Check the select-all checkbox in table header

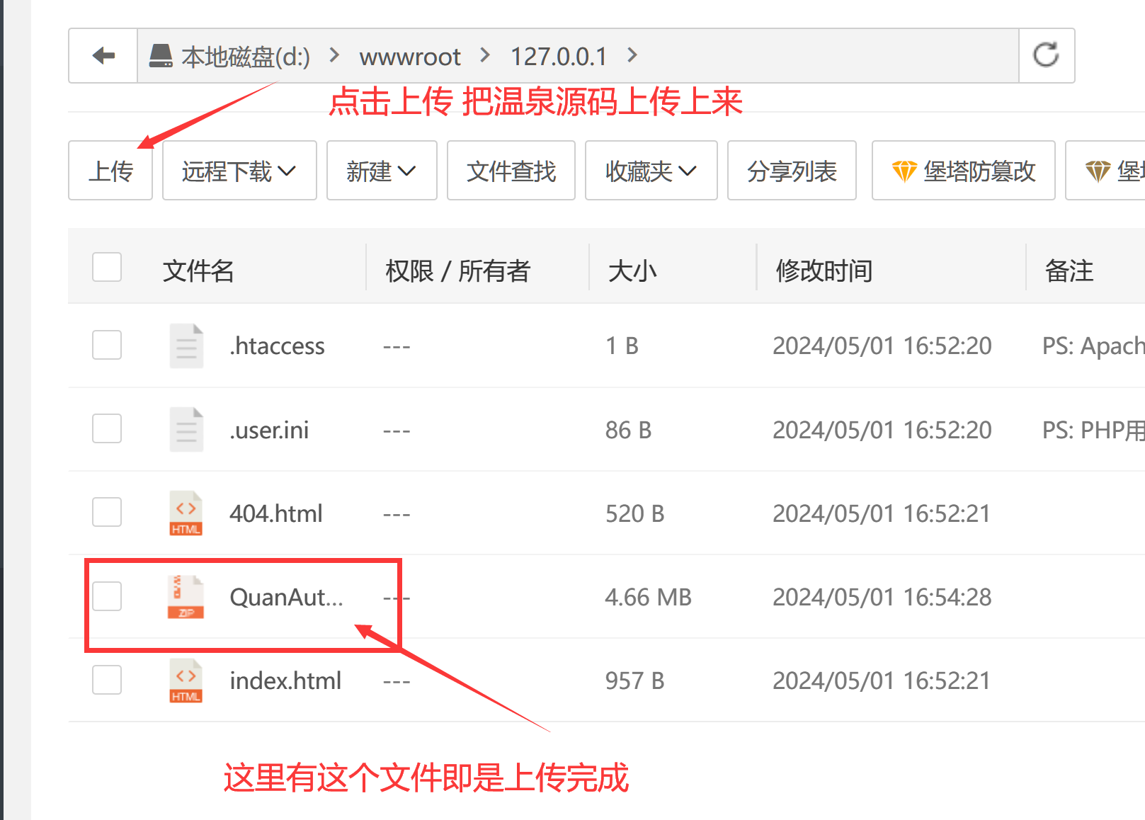[x=106, y=267]
